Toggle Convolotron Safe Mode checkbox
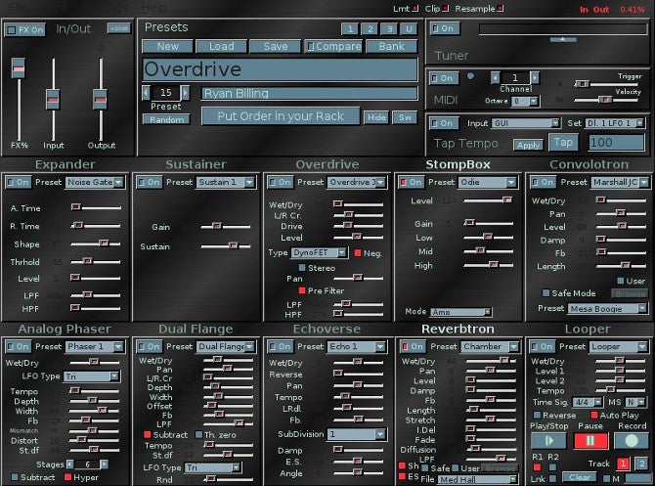 [x=546, y=292]
